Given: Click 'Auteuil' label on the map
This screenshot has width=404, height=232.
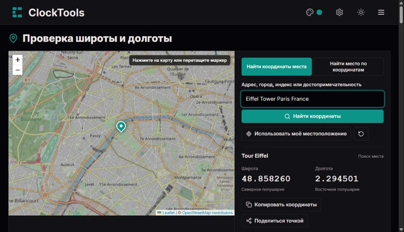Looking at the screenshot, I should pyautogui.click(x=67, y=165).
